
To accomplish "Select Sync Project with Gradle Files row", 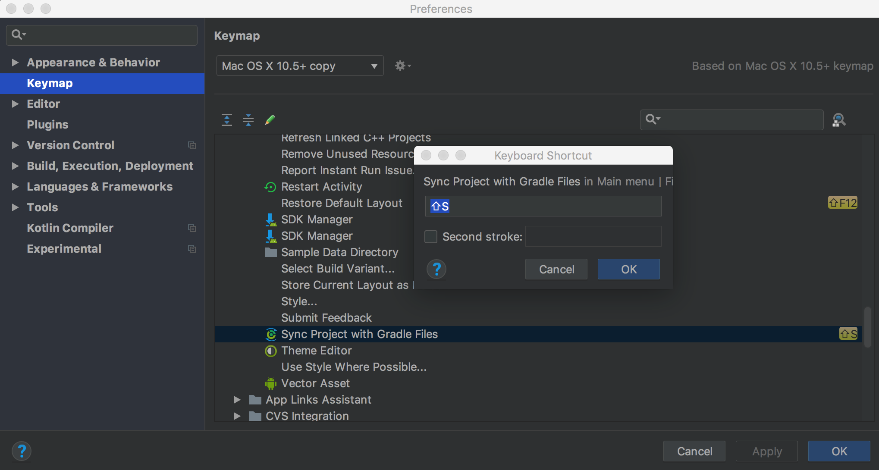I will pos(538,334).
